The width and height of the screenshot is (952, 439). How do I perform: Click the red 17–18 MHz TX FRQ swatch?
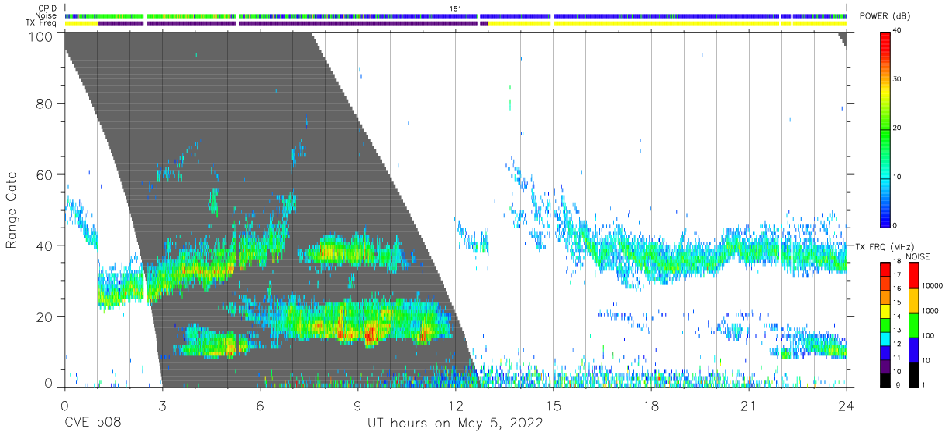pos(885,269)
